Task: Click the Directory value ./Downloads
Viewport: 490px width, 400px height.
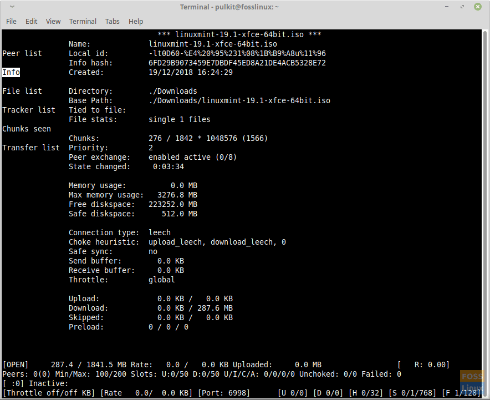Action: 173,91
